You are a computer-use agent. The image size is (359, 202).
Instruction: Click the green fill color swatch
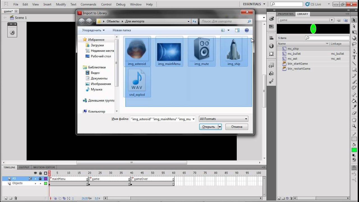tap(354, 150)
